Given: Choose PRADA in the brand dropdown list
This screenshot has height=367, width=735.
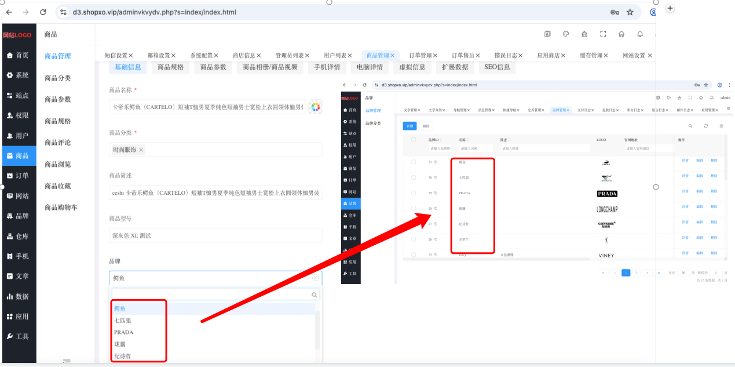Looking at the screenshot, I should tap(123, 332).
